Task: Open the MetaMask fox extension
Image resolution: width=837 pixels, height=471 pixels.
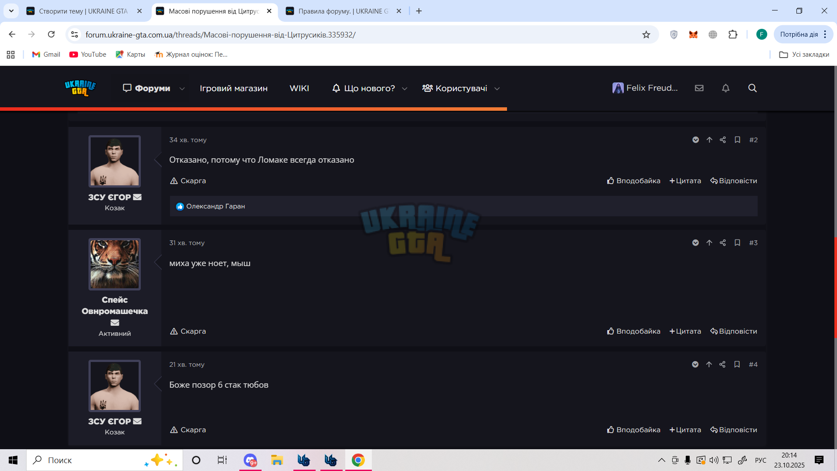Action: (693, 34)
